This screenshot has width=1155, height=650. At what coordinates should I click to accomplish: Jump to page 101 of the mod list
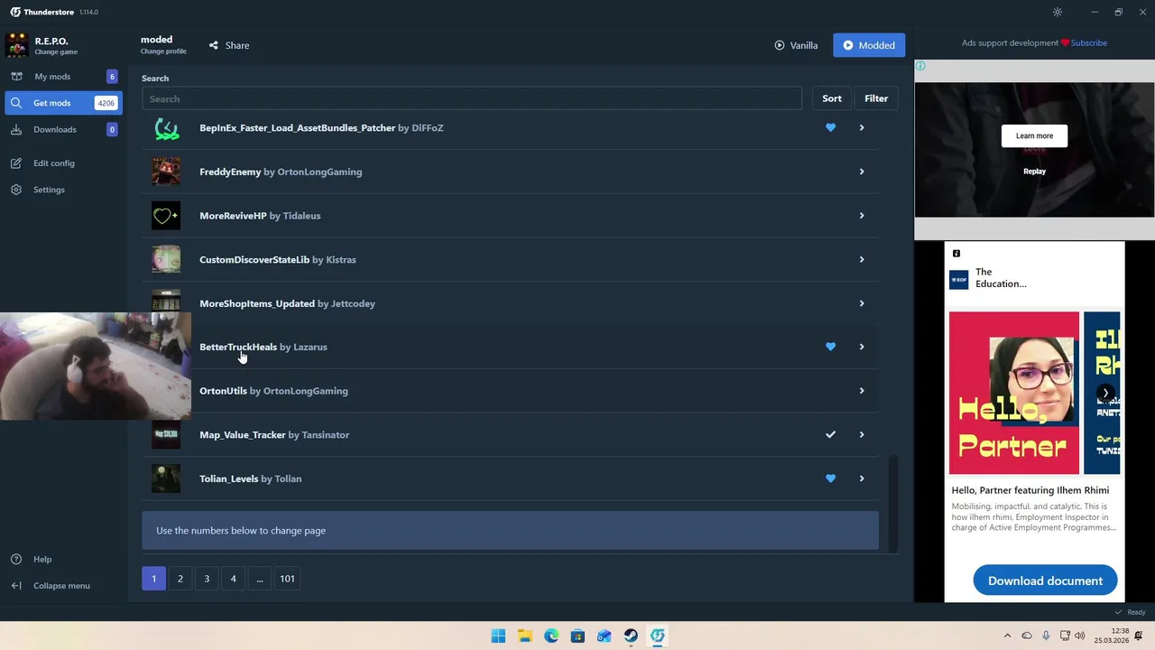[287, 579]
